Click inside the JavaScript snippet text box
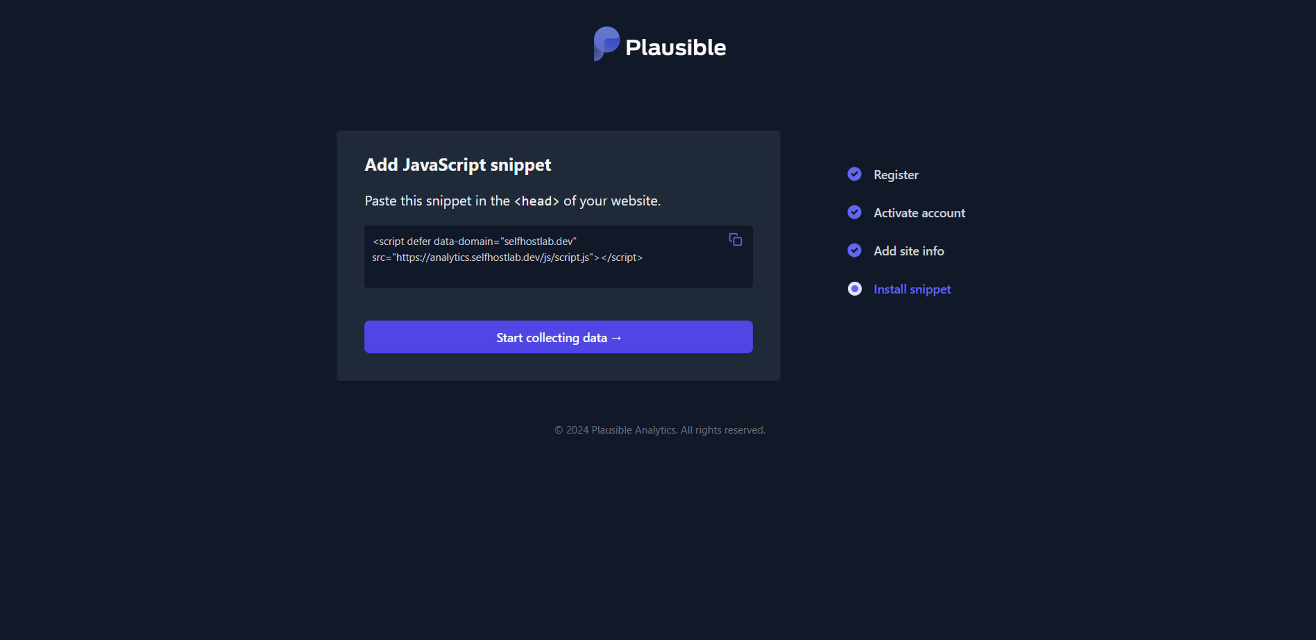The image size is (1316, 640). click(x=558, y=256)
